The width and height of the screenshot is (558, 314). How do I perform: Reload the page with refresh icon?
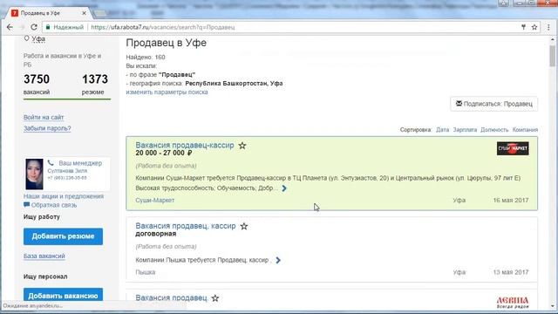[x=34, y=27]
